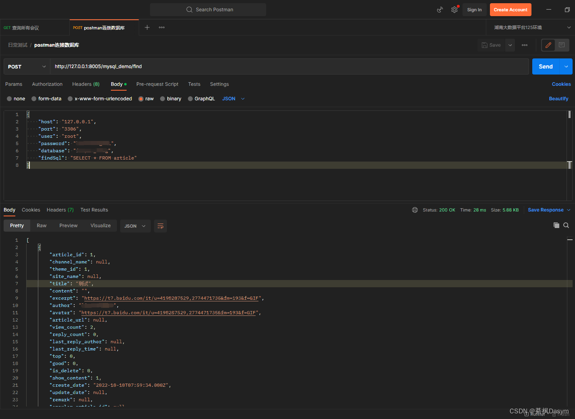The width and height of the screenshot is (575, 419).
Task: Select the none body type
Action: (x=16, y=99)
